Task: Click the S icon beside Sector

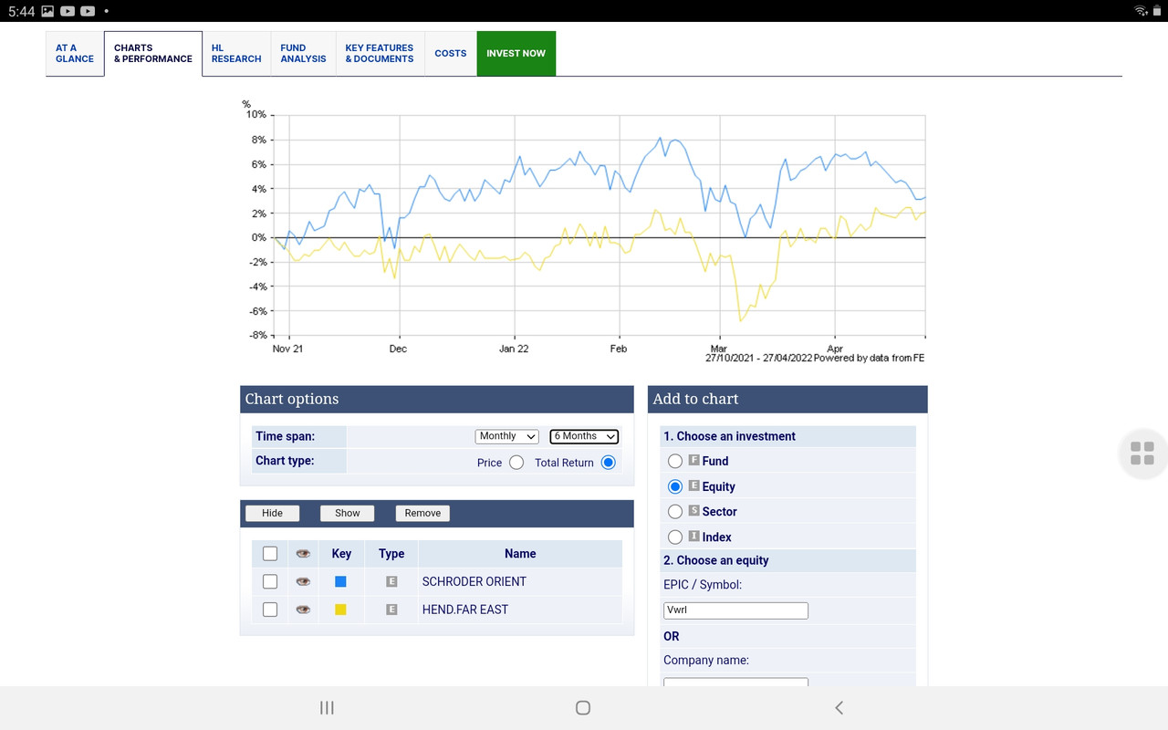Action: [694, 511]
